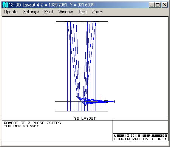Click the CONFIGURATION 1 OF 1 label
Viewport: 170px width, 147px height.
tap(140, 139)
